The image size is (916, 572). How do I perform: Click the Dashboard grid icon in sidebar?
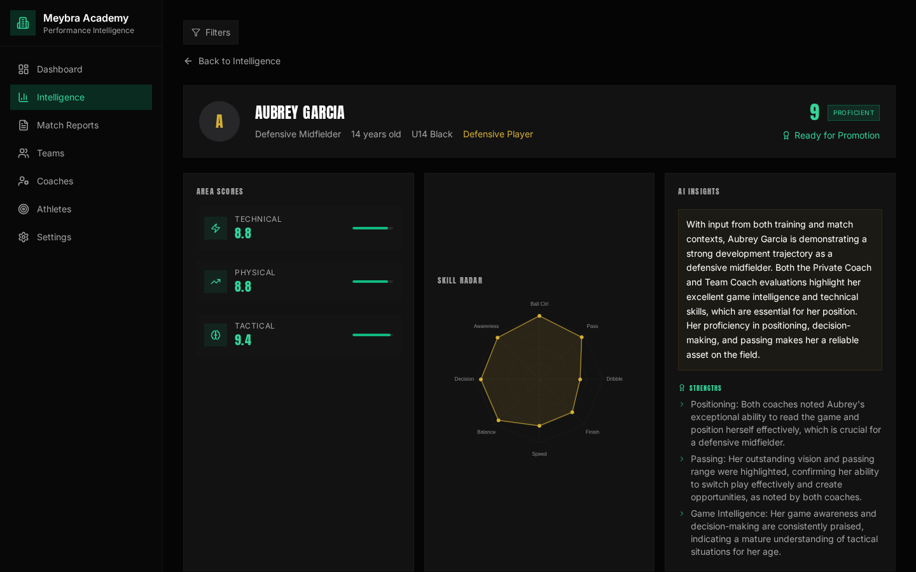click(x=24, y=69)
